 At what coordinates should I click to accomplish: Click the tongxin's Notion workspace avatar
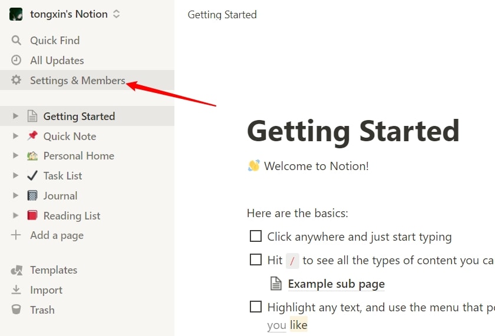tap(16, 14)
